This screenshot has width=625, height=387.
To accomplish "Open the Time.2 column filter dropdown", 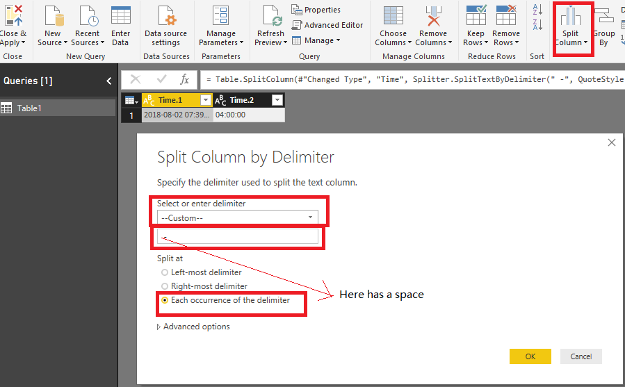I will (x=277, y=100).
